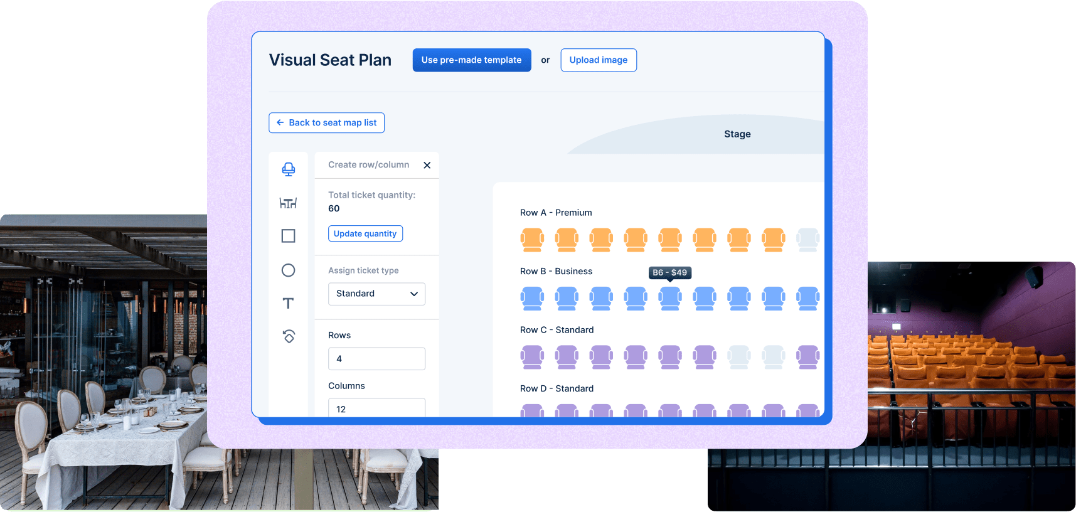Click the Row D - Standard label

point(557,388)
